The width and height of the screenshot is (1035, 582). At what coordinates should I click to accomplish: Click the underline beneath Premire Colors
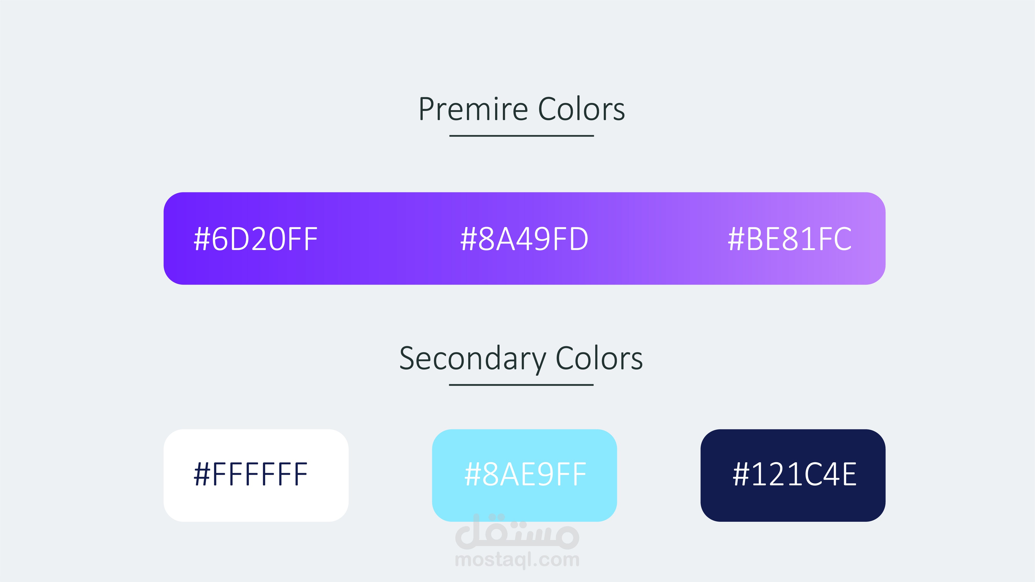click(x=522, y=136)
